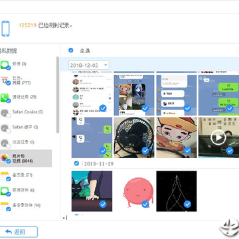Play the video thumbnail with play button
The image size is (239, 239).
coord(218,137)
